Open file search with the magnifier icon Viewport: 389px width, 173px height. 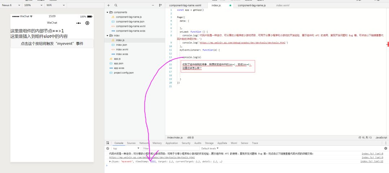[x=116, y=5]
